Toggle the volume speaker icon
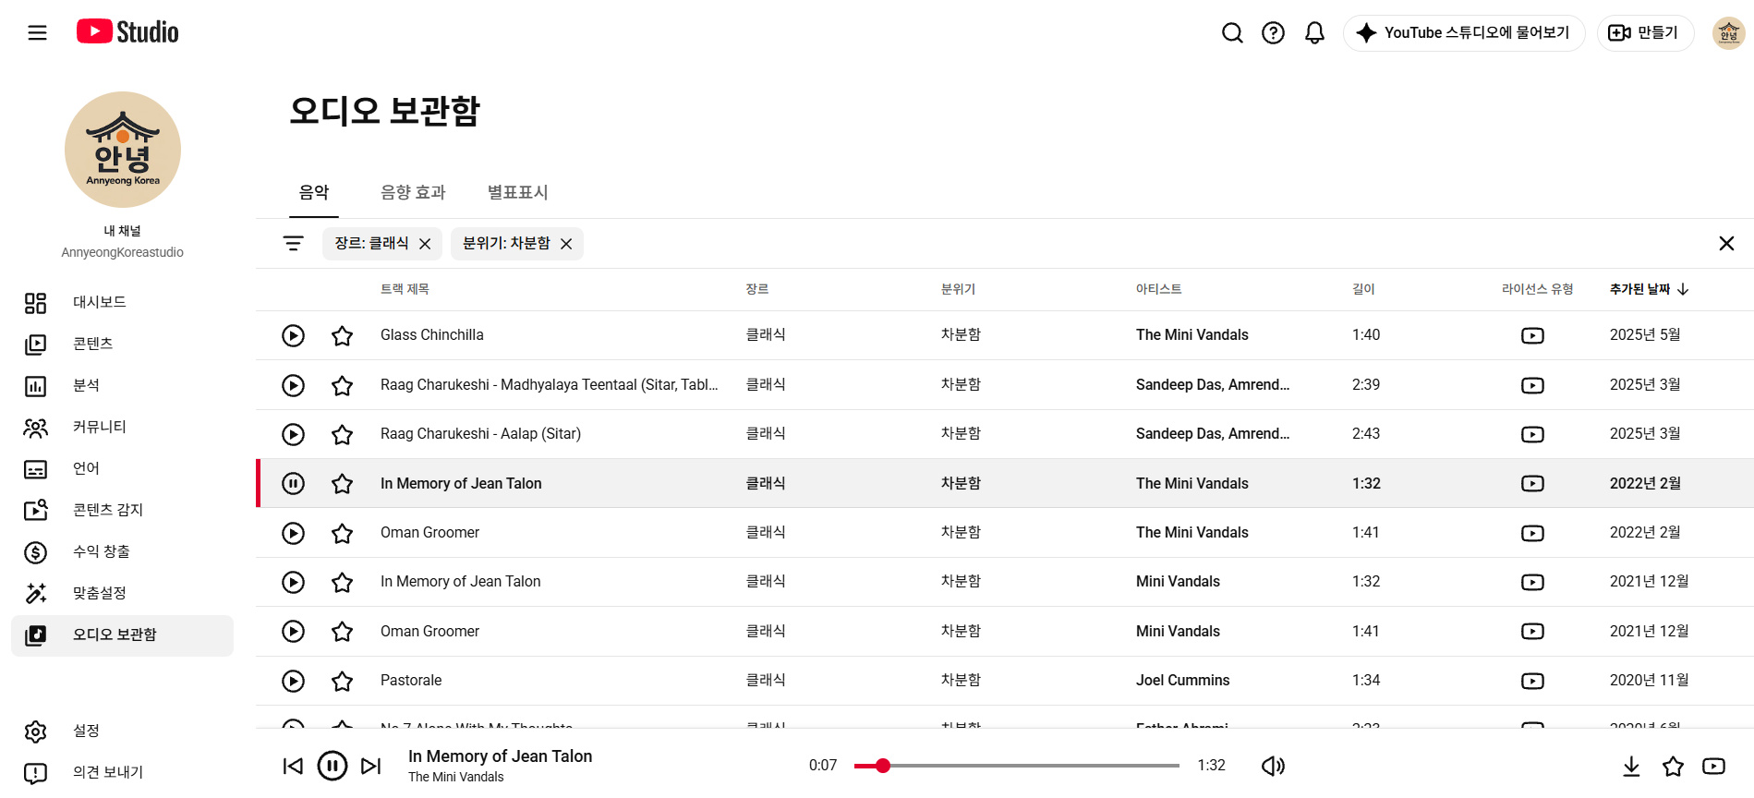Image resolution: width=1754 pixels, height=798 pixels. (1273, 766)
